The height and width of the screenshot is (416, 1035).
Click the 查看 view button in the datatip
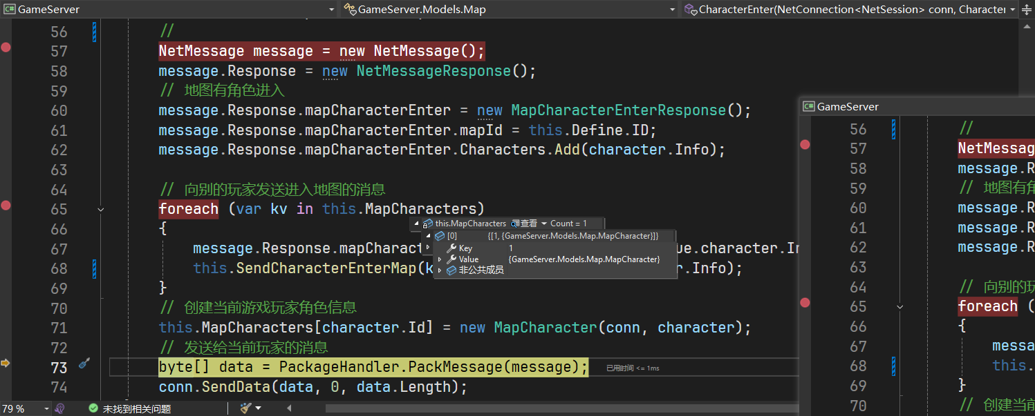[x=529, y=224]
